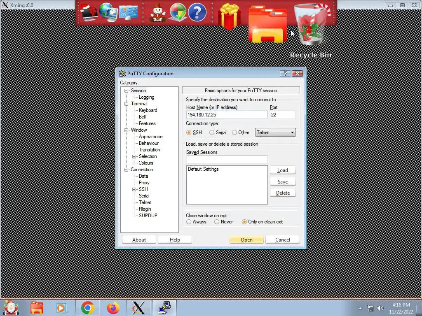This screenshot has height=316, width=422.
Task: Select Appearance category
Action: pyautogui.click(x=150, y=137)
